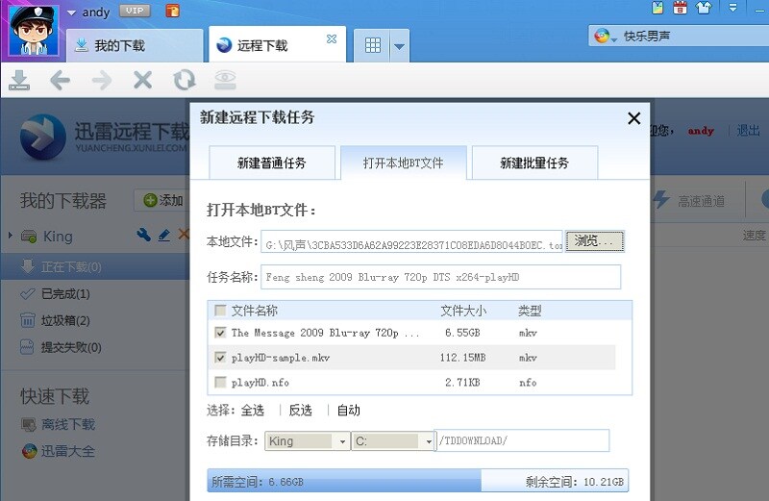This screenshot has height=501, width=769.
Task: Click the red andy username text
Action: [701, 131]
